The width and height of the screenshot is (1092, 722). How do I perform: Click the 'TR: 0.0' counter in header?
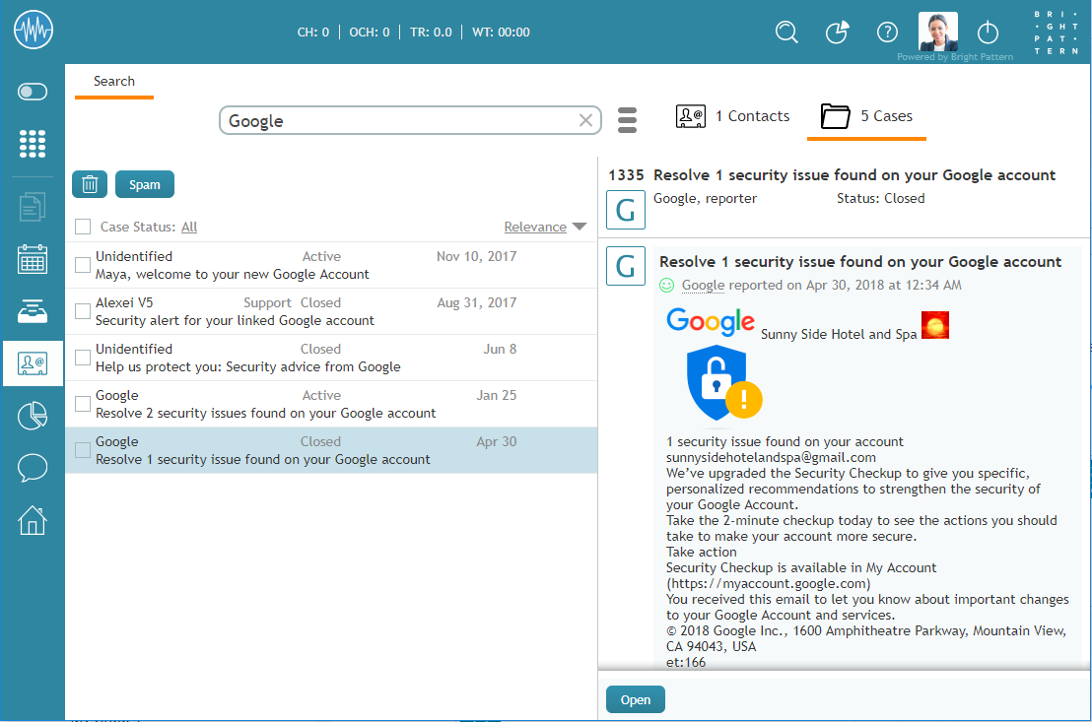[431, 33]
